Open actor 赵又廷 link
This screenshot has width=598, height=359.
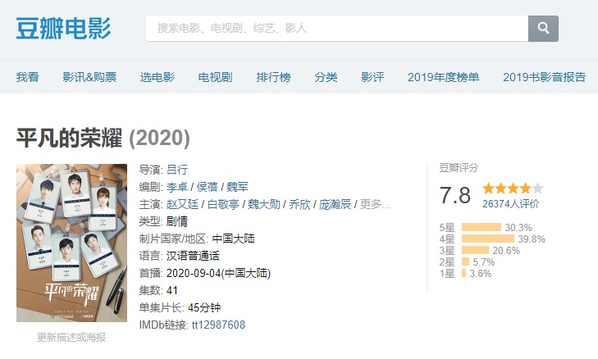[182, 204]
